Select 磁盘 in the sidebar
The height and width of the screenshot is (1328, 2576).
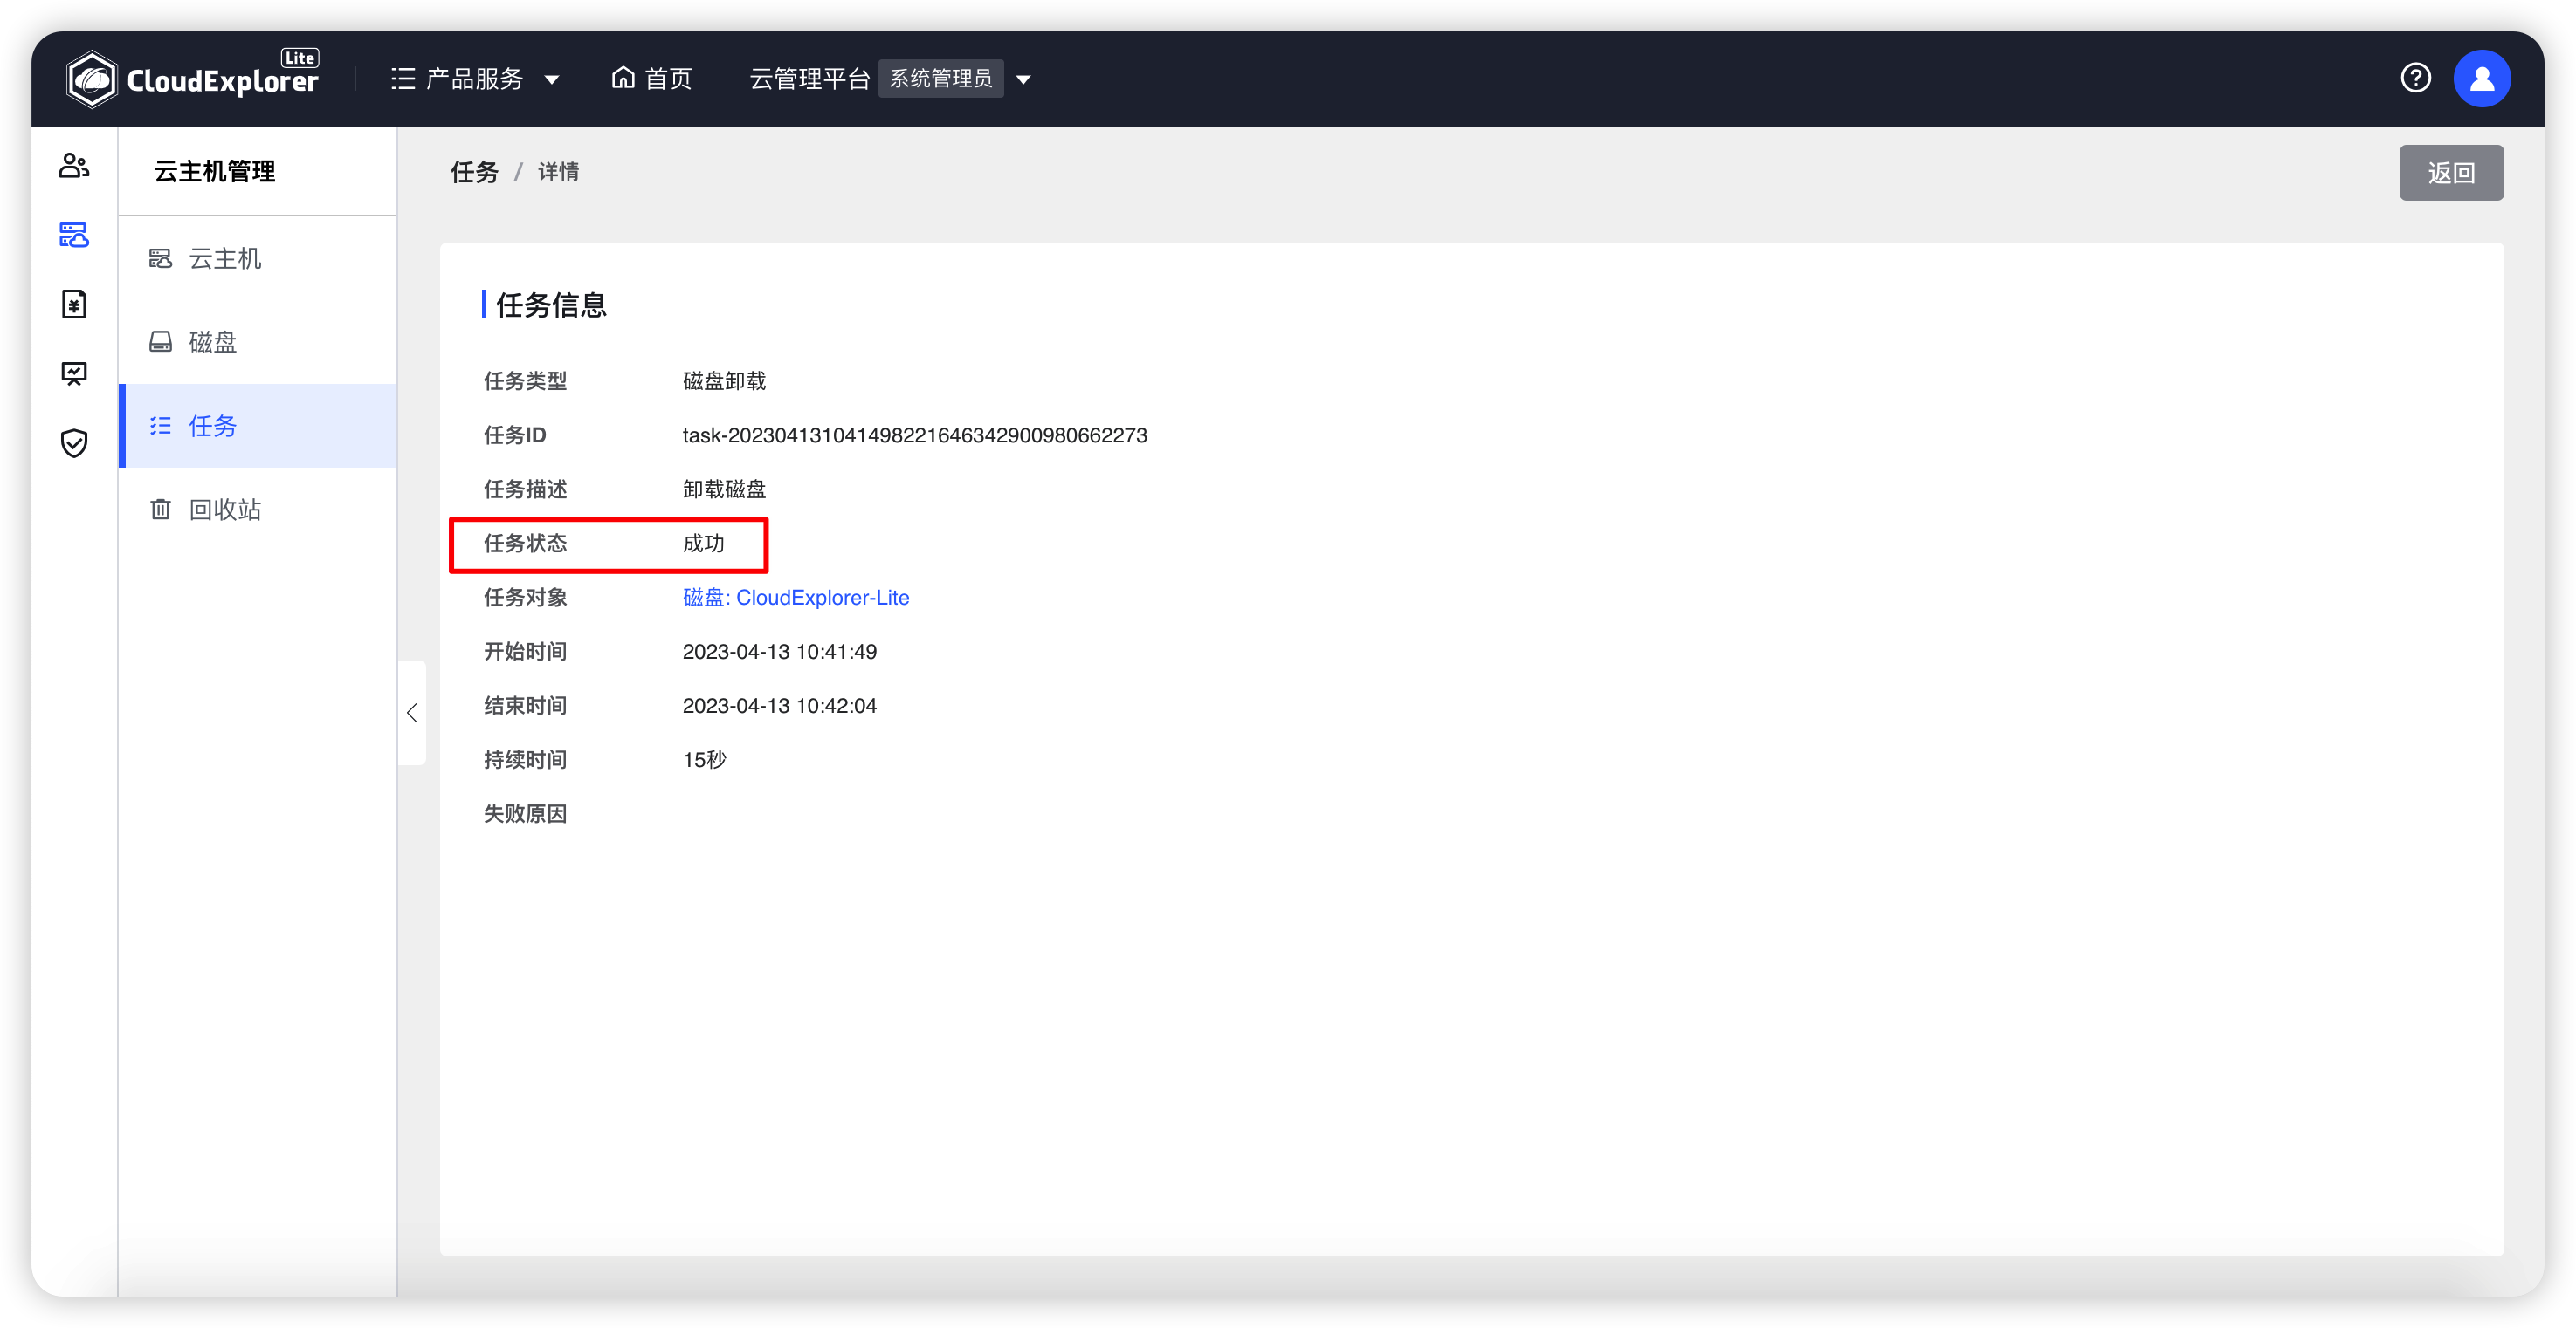point(258,342)
